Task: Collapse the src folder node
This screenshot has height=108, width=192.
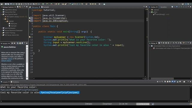Action: (x=3, y=19)
